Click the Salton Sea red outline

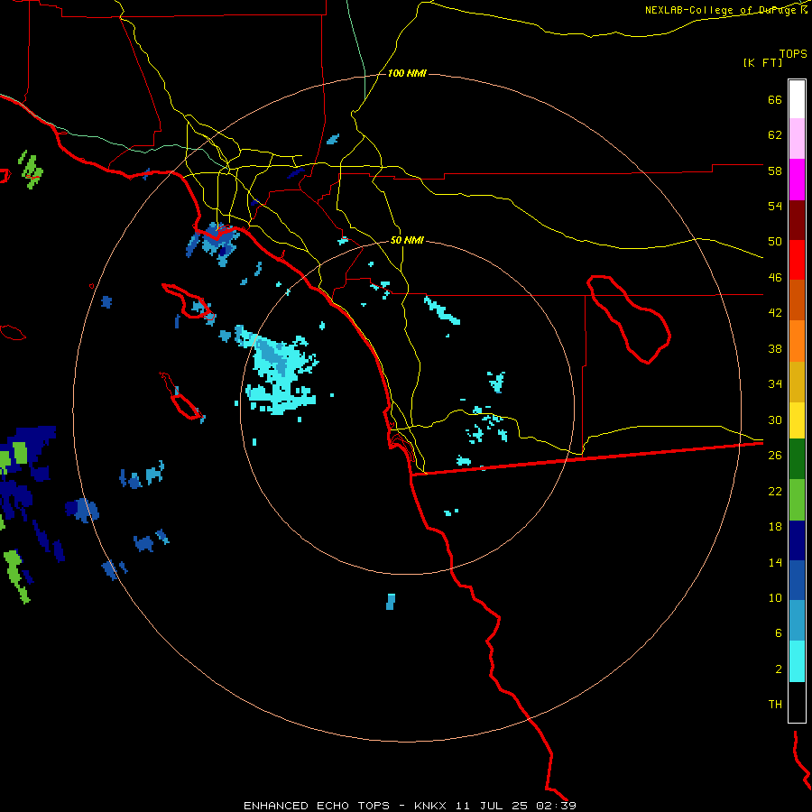(629, 319)
